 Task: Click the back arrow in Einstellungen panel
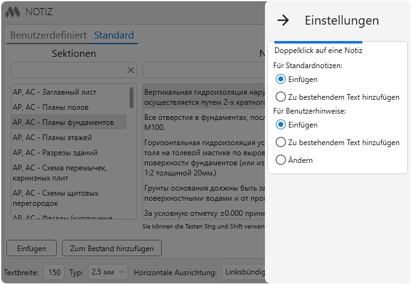(x=283, y=20)
